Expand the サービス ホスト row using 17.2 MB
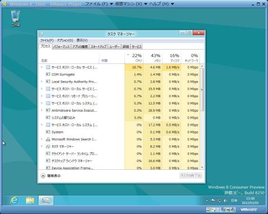 pyautogui.click(x=42, y=125)
